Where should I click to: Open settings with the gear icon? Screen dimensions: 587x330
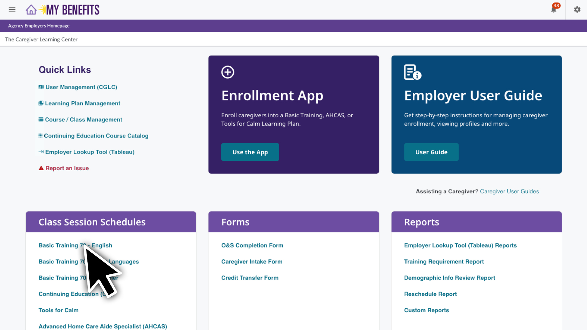(577, 9)
